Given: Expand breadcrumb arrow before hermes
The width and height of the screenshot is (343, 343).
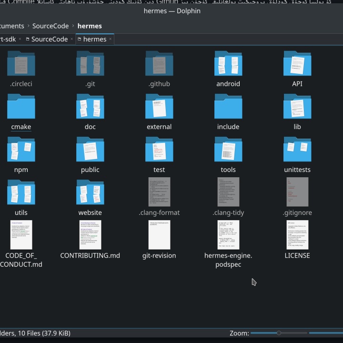Looking at the screenshot, I should click(x=73, y=26).
